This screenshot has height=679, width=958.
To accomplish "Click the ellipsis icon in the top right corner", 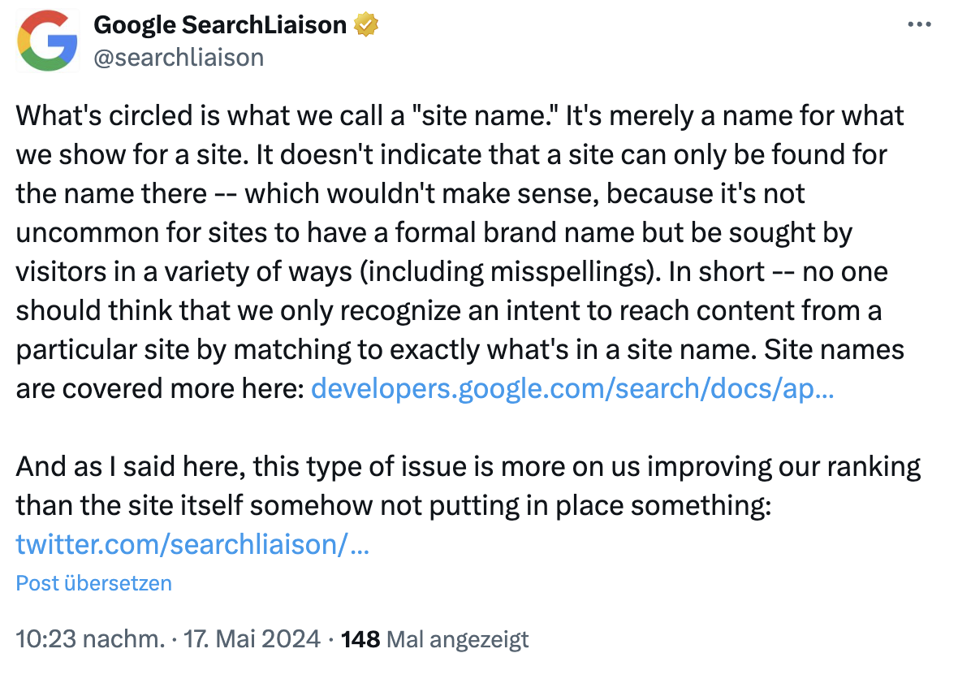I will click(918, 24).
